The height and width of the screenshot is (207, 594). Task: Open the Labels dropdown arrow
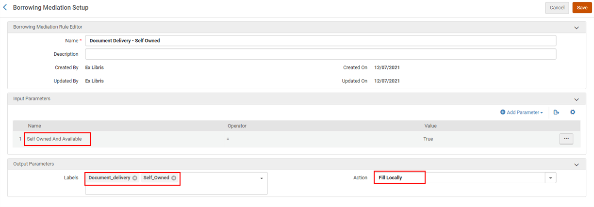click(x=262, y=178)
